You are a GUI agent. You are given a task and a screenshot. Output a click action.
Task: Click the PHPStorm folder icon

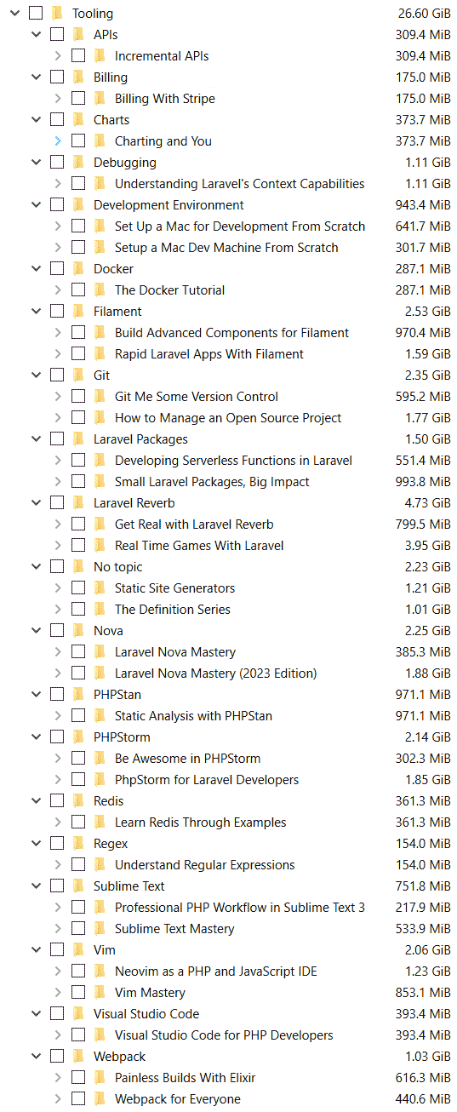(x=78, y=737)
